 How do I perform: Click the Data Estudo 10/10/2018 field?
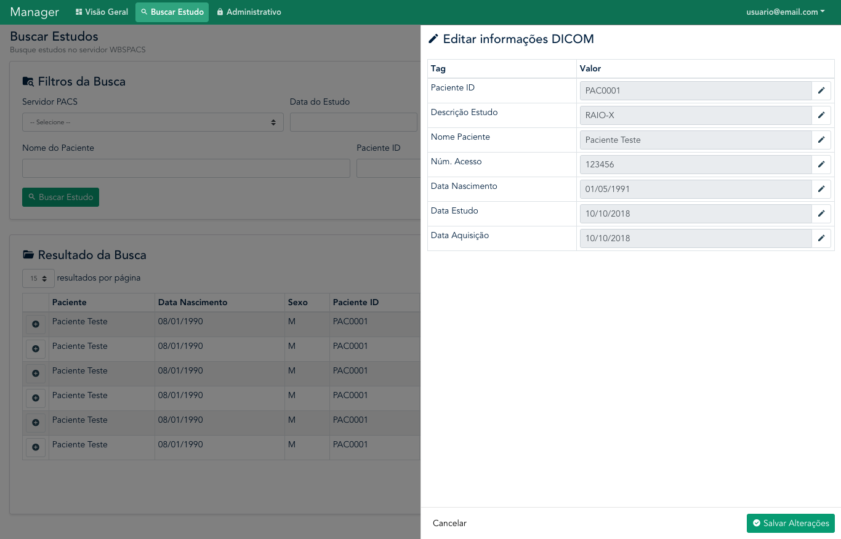696,214
